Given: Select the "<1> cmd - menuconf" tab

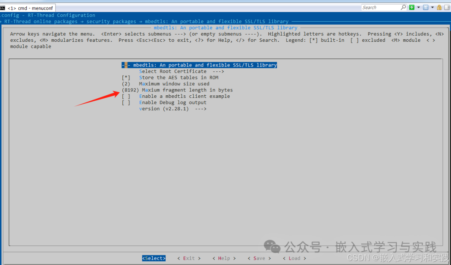Looking at the screenshot, I should coord(28,8).
